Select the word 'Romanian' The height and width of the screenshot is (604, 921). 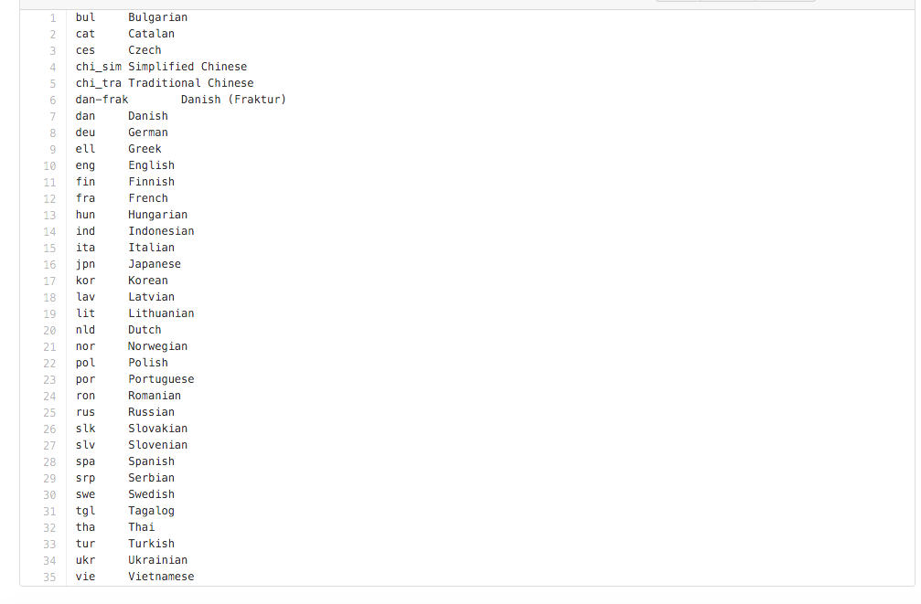tap(155, 396)
